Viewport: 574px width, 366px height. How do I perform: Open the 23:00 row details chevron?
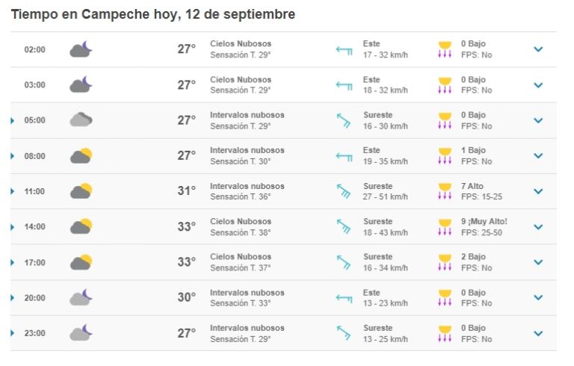[538, 333]
